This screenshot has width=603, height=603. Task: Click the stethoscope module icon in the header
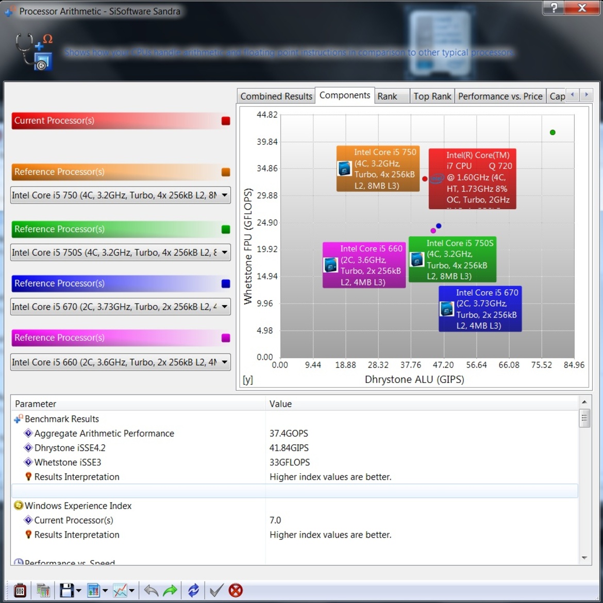coord(34,52)
